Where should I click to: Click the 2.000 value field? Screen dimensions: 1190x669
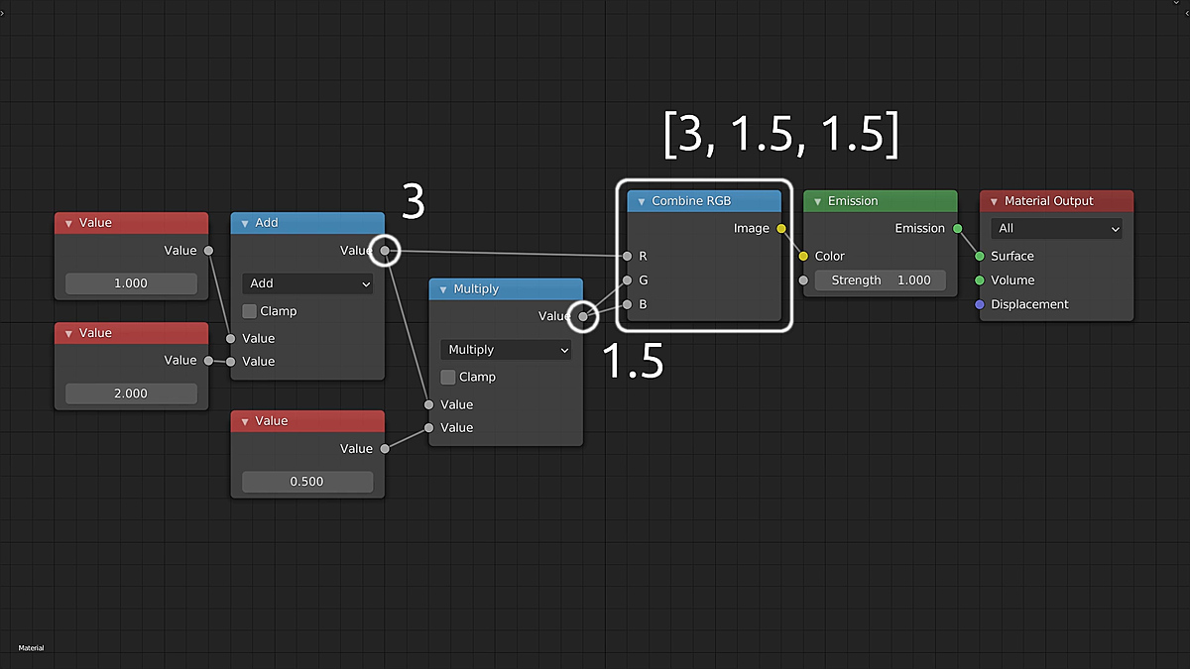tap(131, 393)
